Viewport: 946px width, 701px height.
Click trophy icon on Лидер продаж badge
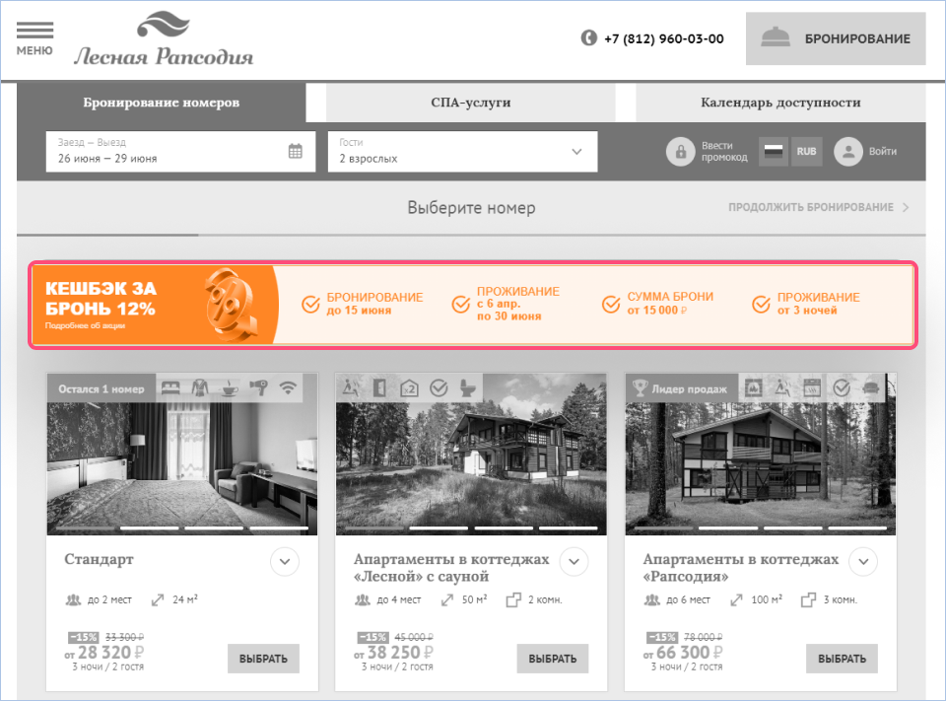[641, 388]
